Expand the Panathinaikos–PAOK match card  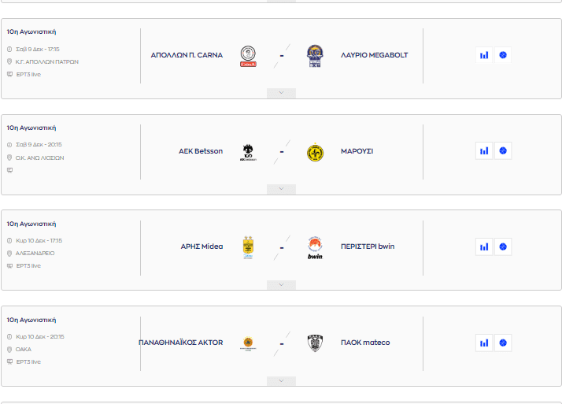click(x=281, y=381)
